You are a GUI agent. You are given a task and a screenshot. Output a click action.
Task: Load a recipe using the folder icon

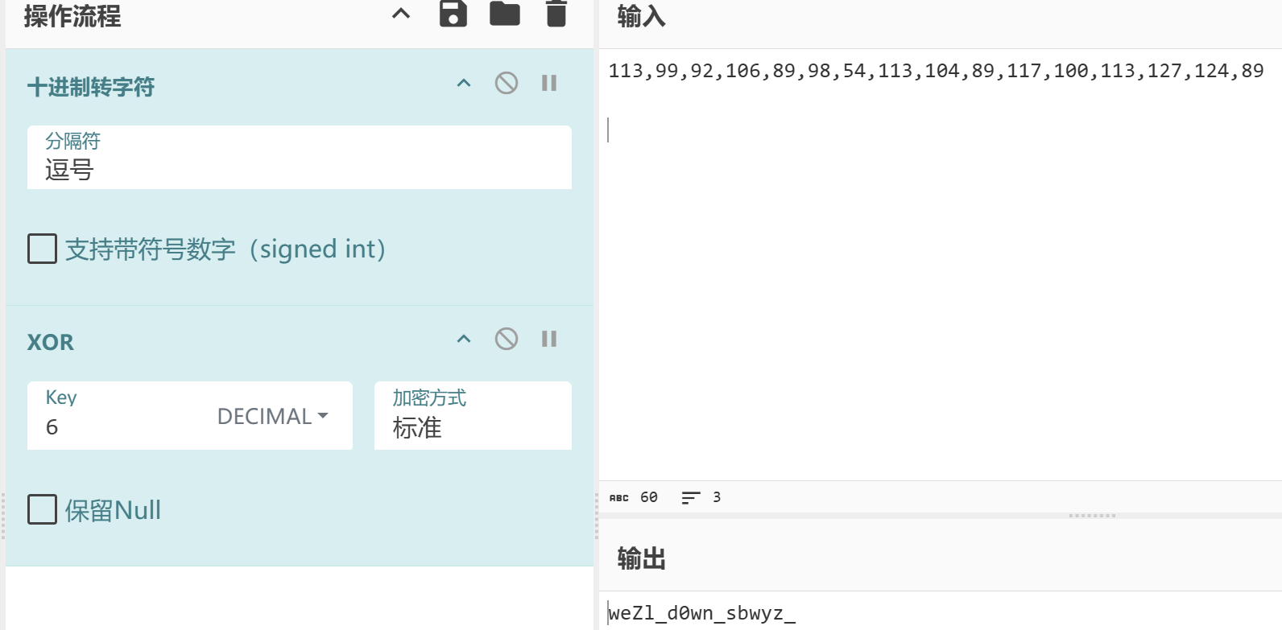[x=505, y=14]
